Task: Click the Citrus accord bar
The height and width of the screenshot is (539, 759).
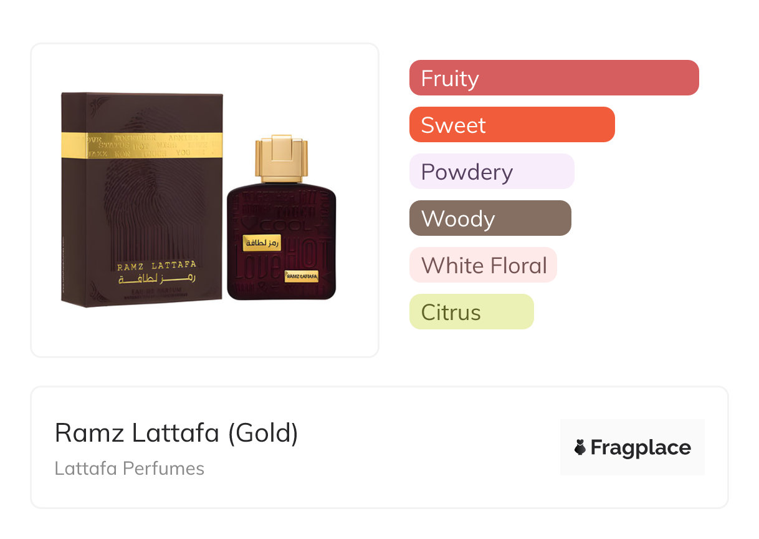Action: point(471,312)
